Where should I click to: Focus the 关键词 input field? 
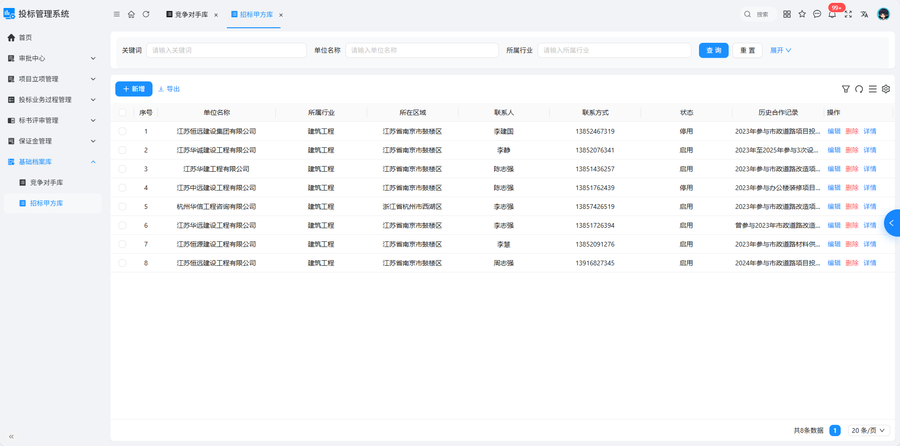pos(226,50)
